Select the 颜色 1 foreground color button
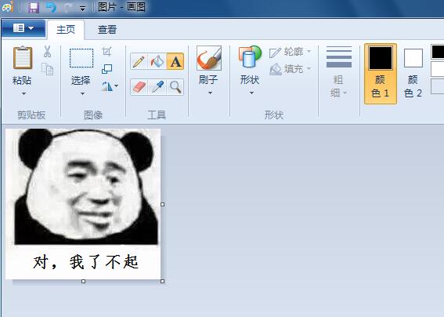444x317 pixels. (x=381, y=74)
